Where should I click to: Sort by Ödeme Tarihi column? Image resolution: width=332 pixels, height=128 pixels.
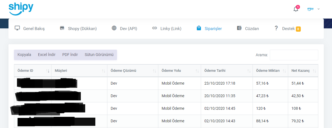tap(227, 71)
